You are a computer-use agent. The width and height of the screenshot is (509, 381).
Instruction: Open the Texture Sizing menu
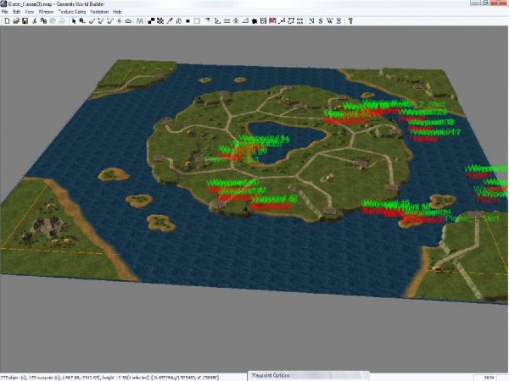[x=72, y=12]
